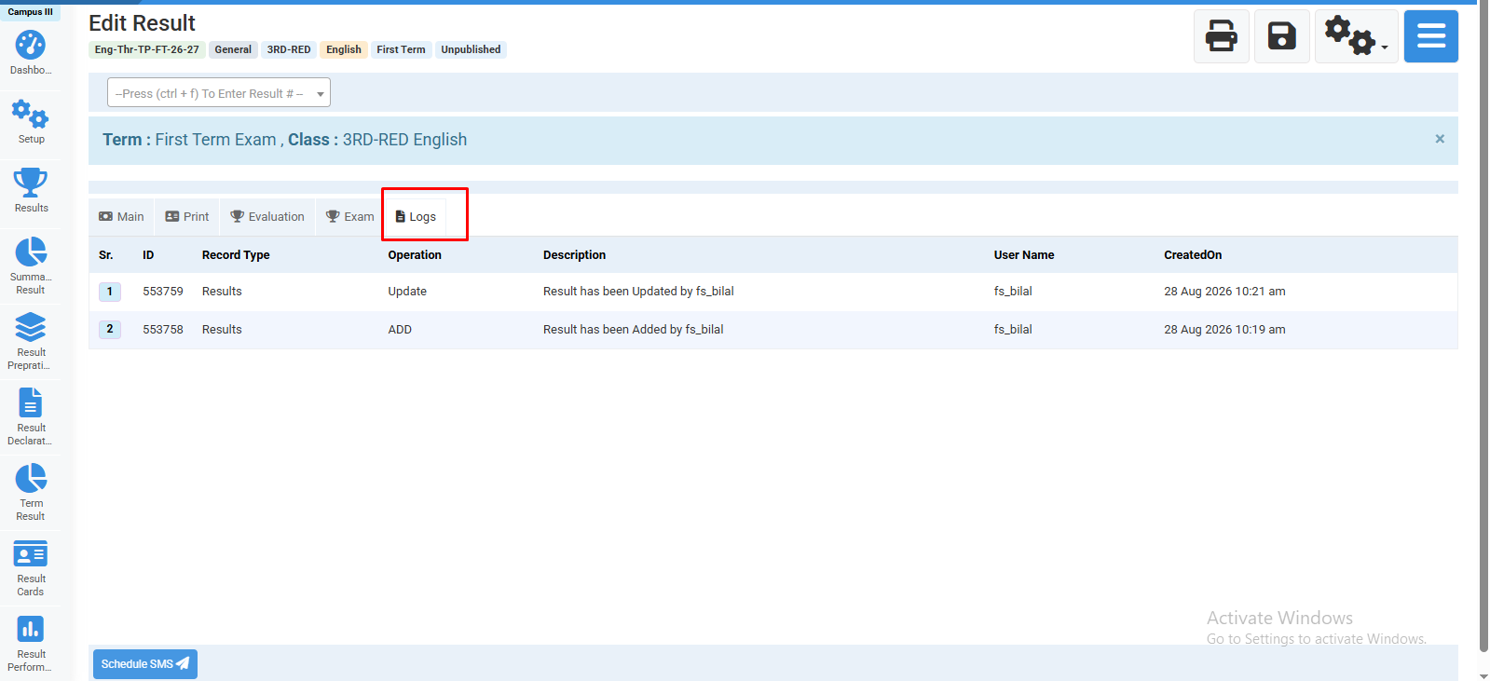
Task: Click the ADD operation cell
Action: tap(400, 330)
